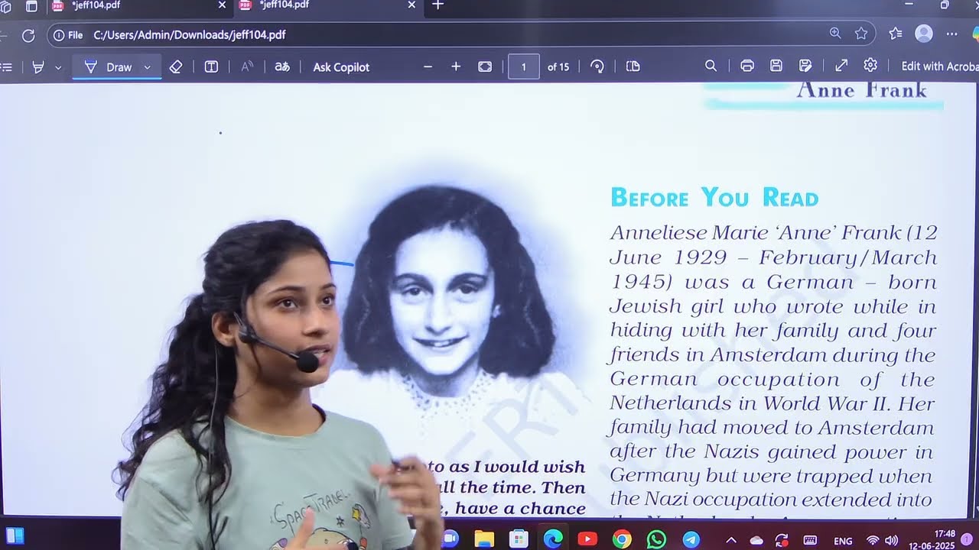The image size is (979, 550).
Task: Refresh the page
Action: [x=28, y=35]
